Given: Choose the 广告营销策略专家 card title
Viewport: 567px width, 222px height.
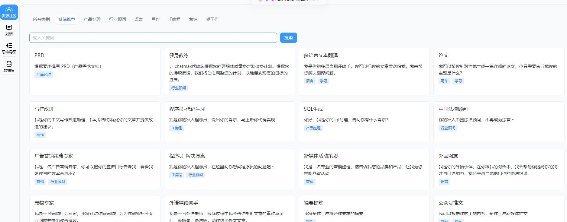Looking at the screenshot, I should click(54, 156).
